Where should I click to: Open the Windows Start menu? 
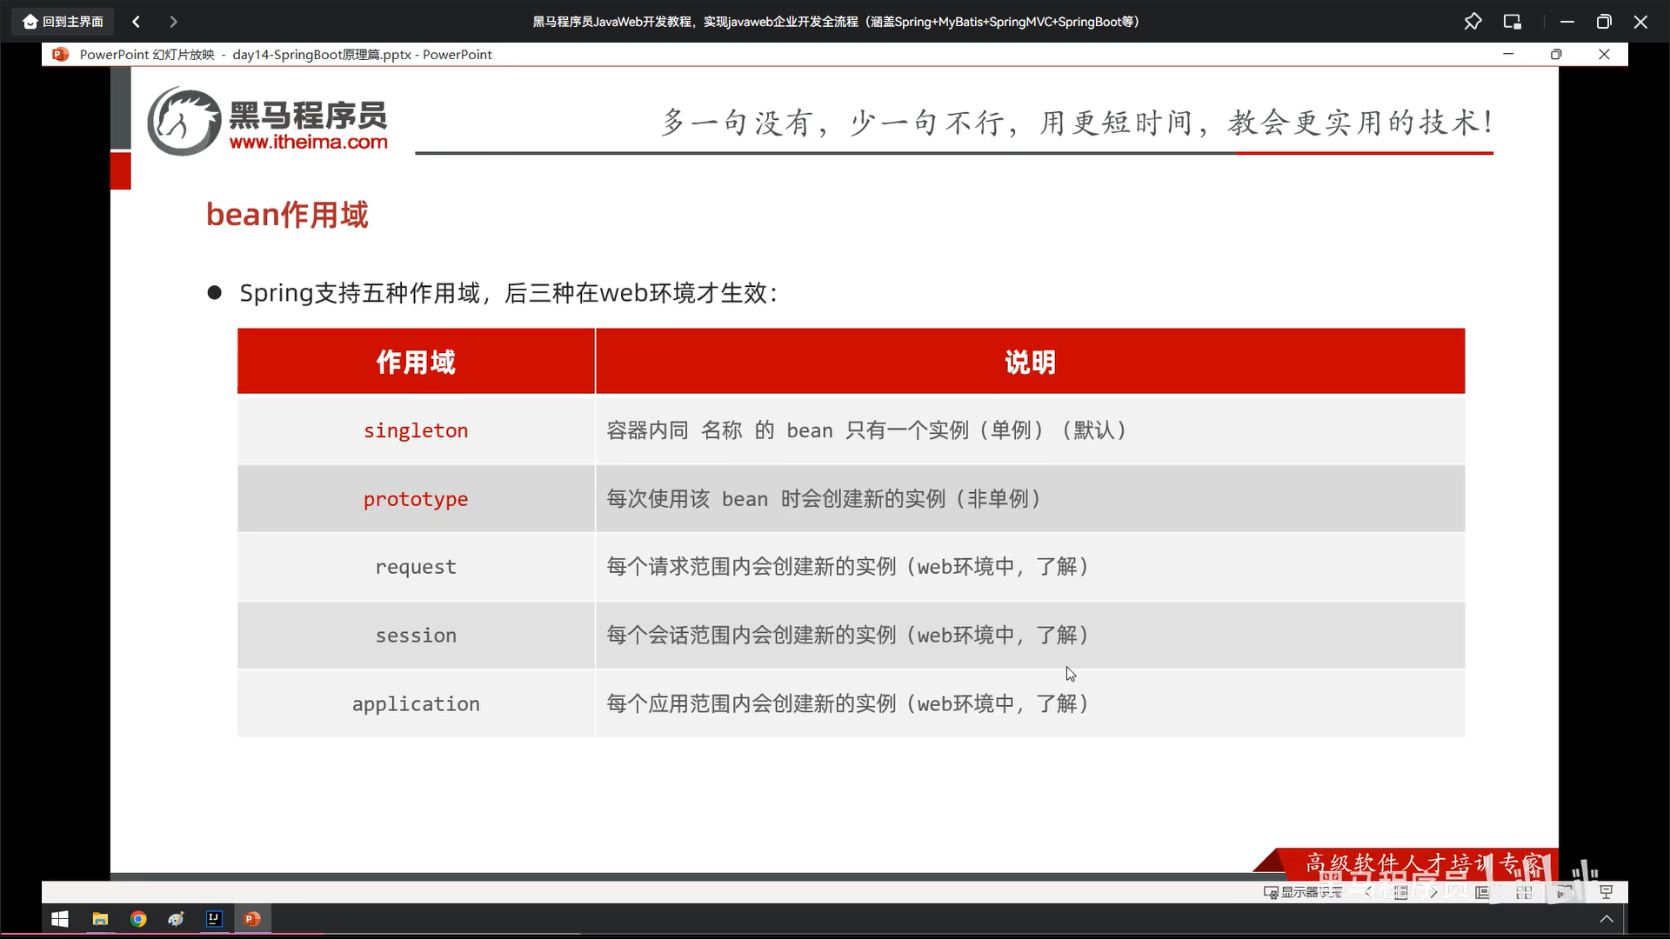tap(60, 919)
